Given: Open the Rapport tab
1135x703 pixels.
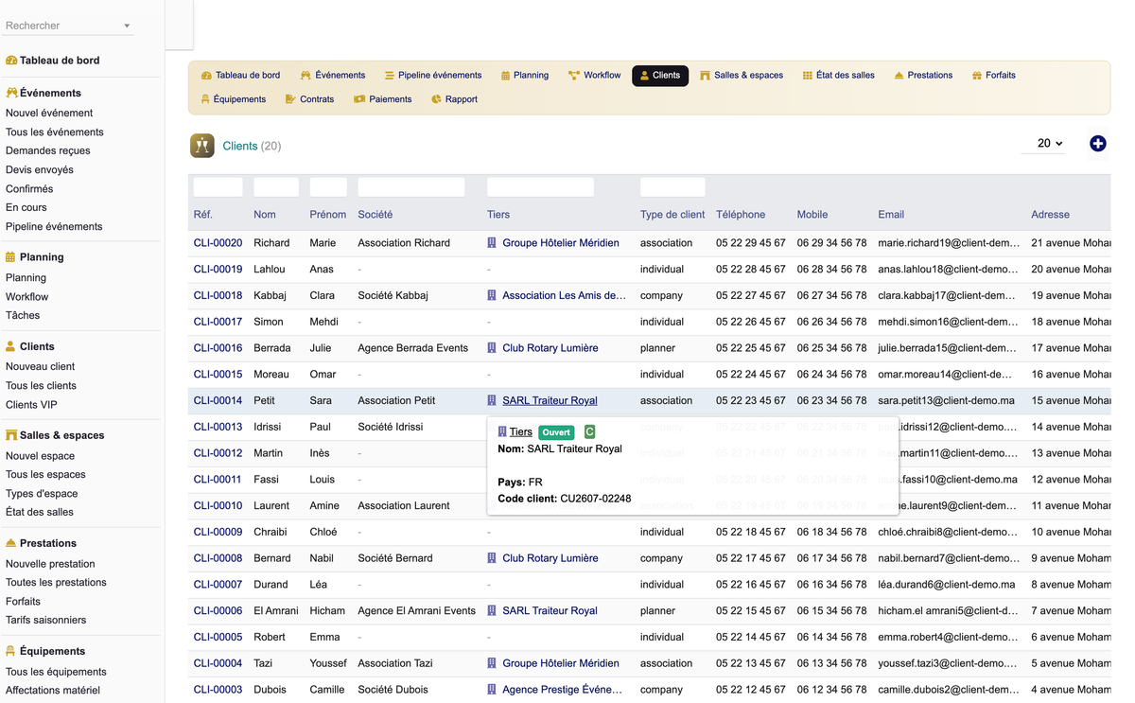Looking at the screenshot, I should coord(454,99).
